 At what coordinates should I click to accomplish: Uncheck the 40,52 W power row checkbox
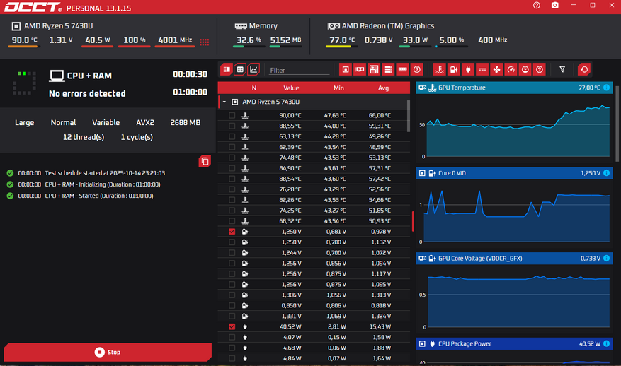[232, 327]
